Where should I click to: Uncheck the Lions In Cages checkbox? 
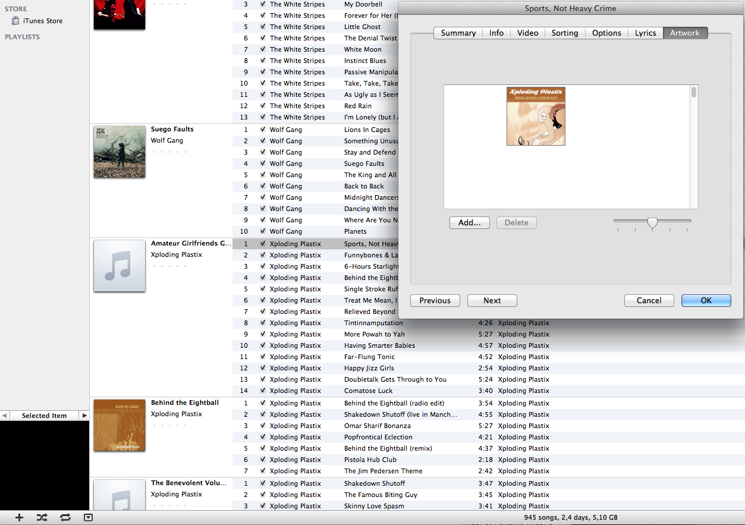click(263, 130)
